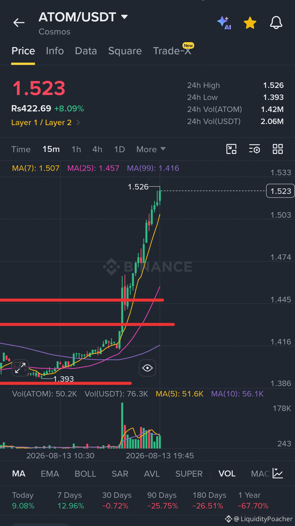Click the MA(25): 1.457 legend
Image resolution: width=295 pixels, height=526 pixels.
93,168
